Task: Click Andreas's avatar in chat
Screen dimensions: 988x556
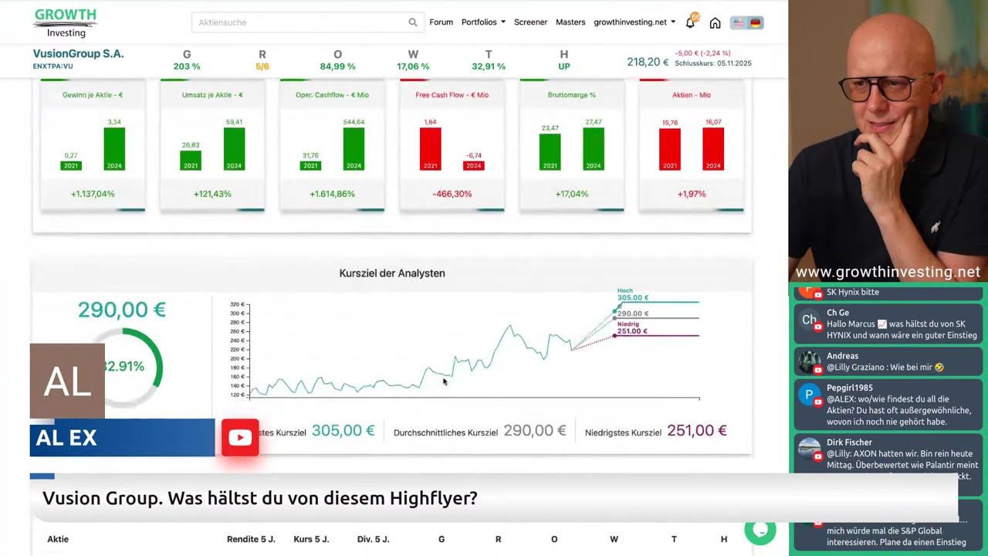Action: click(x=810, y=361)
